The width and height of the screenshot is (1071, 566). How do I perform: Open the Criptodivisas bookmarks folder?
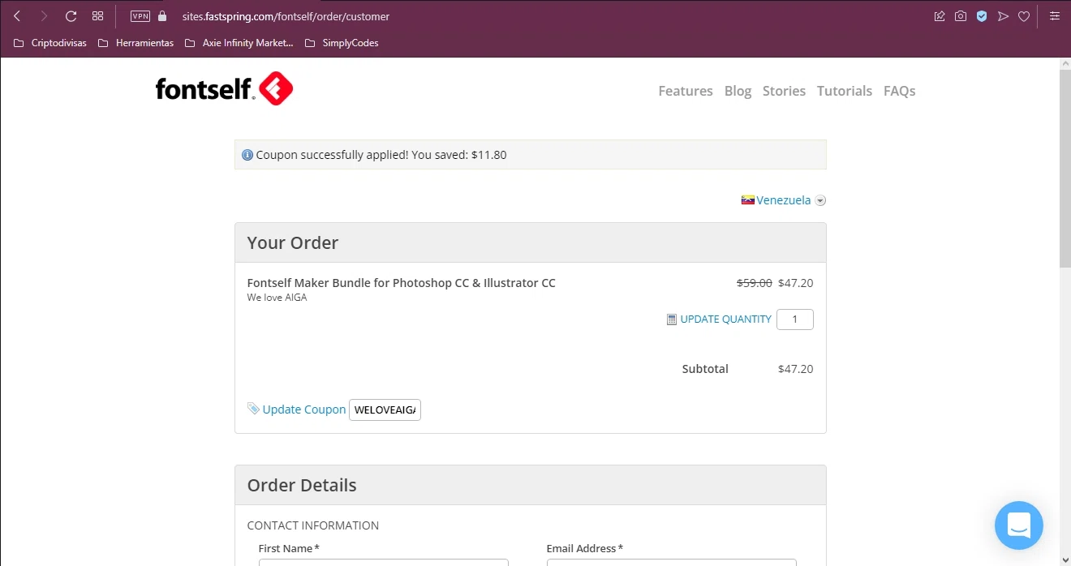pos(50,43)
